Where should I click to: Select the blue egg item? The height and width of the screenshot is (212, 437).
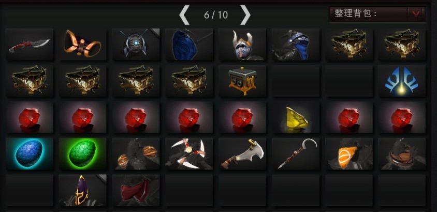(x=30, y=154)
